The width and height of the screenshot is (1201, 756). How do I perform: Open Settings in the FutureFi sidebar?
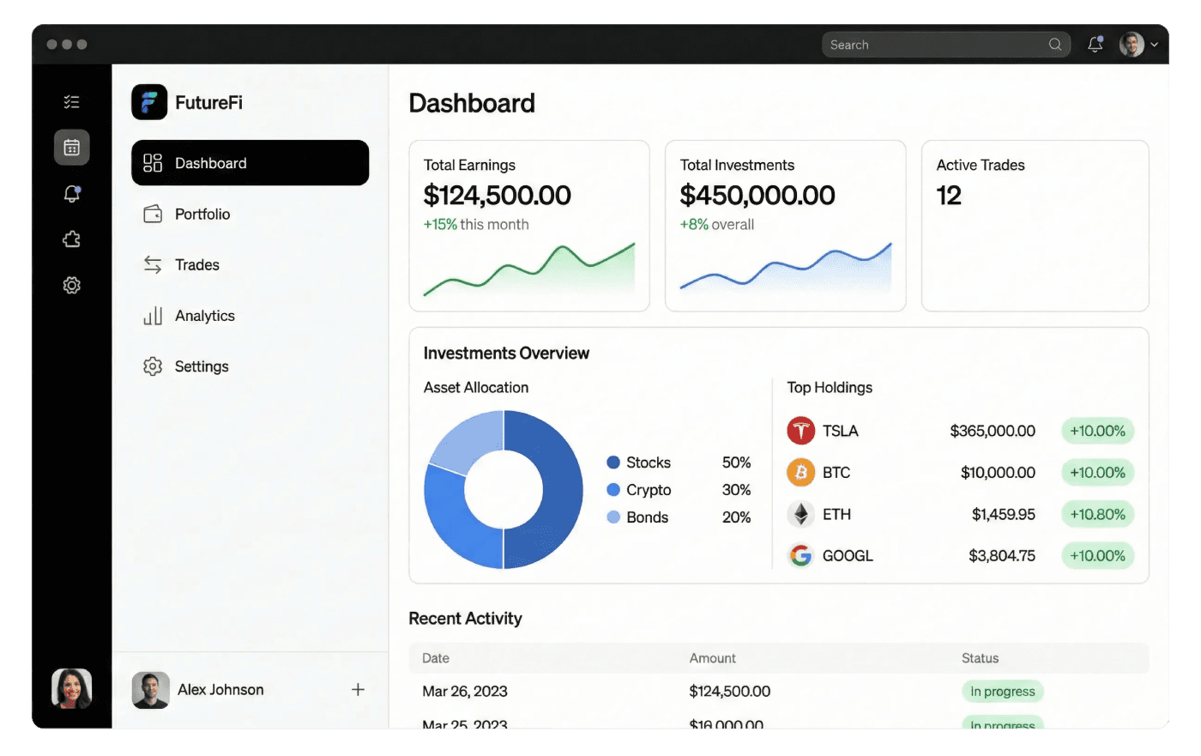[x=202, y=366]
